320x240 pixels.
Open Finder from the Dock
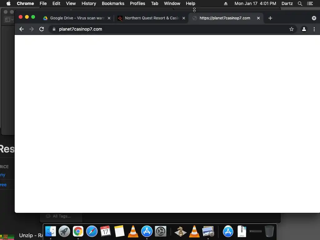point(50,232)
